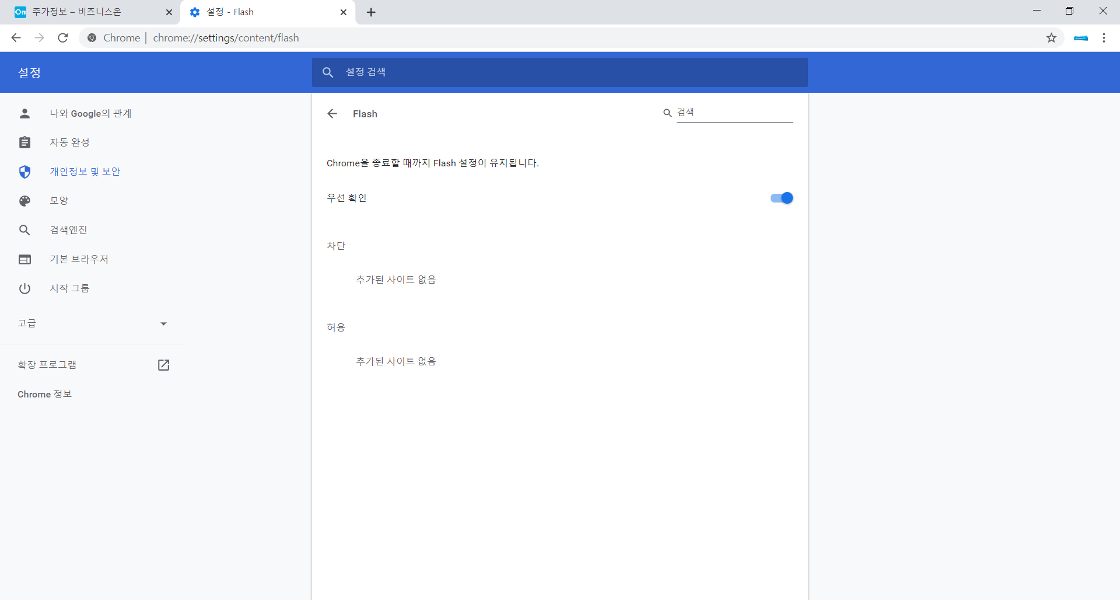Screen dimensions: 1120x600
Task: Click 추가된 사이트 없음 under 허용
Action: point(396,361)
